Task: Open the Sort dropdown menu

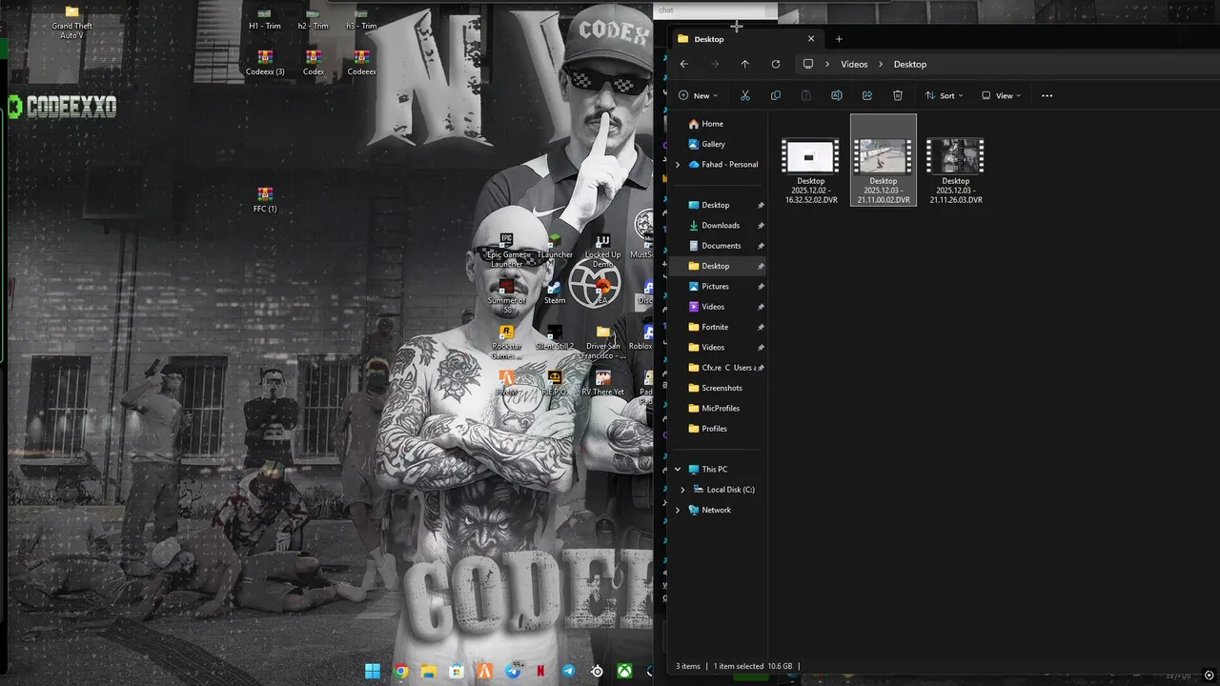Action: [944, 95]
